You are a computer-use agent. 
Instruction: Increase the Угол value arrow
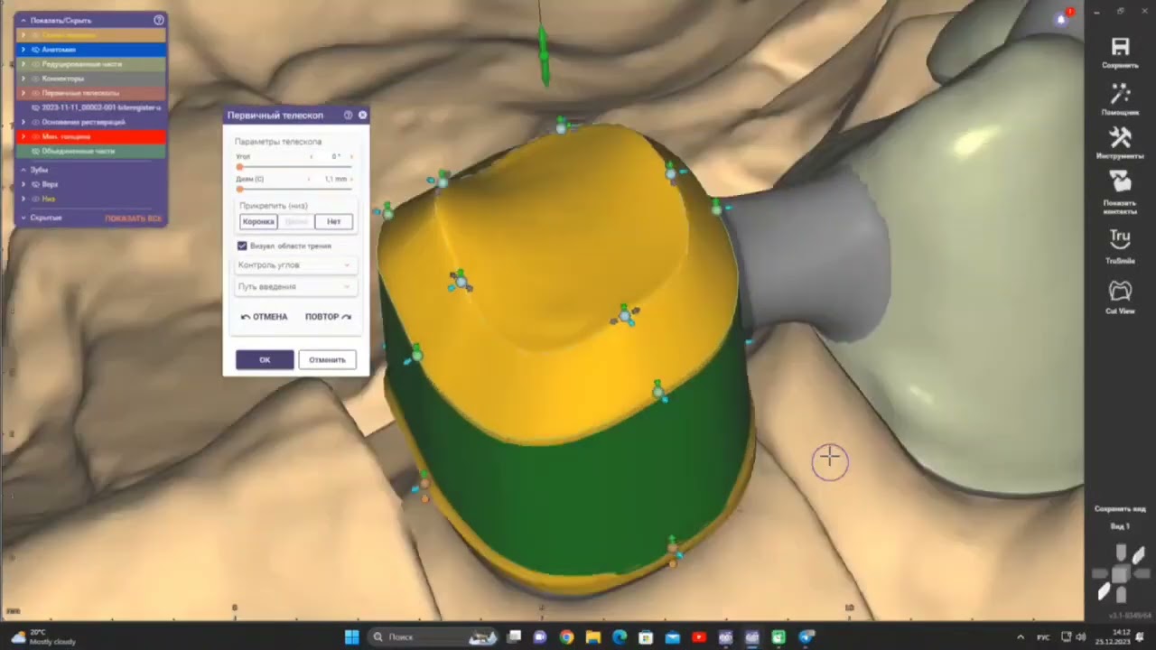(351, 157)
